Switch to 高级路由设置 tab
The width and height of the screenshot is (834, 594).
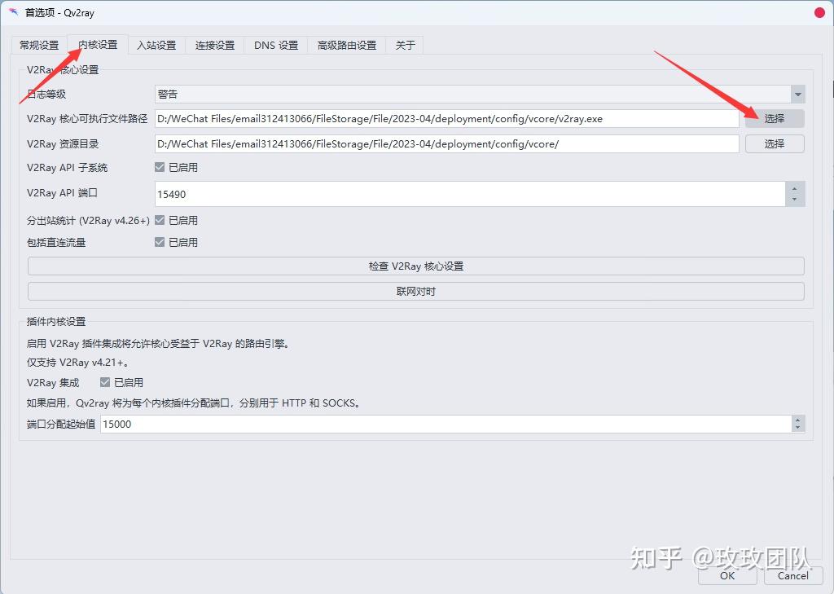click(x=347, y=46)
